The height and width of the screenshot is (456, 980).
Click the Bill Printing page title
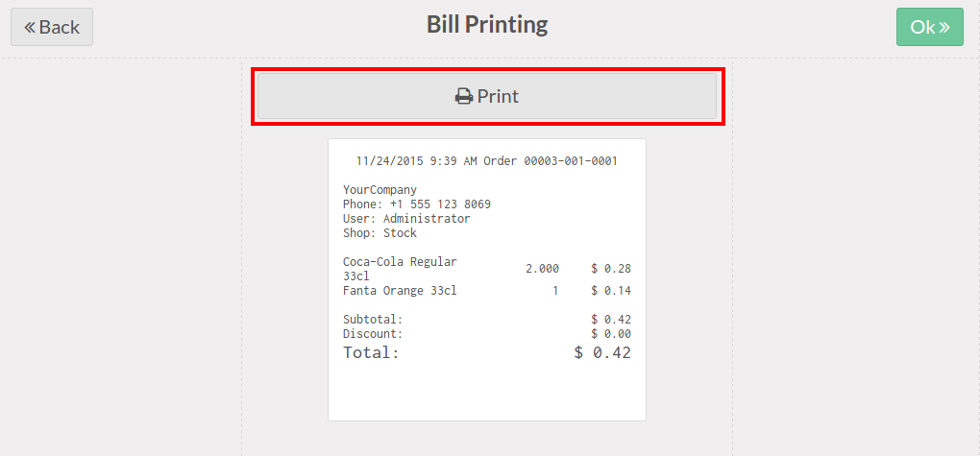point(487,24)
